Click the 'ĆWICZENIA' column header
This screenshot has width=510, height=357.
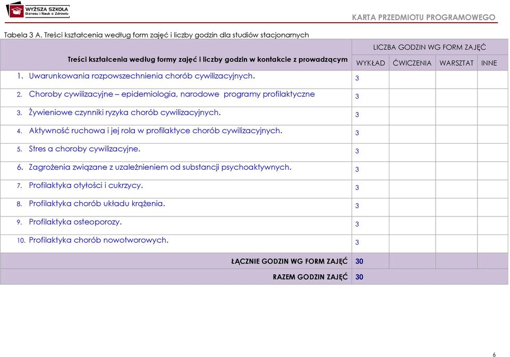[x=412, y=63]
